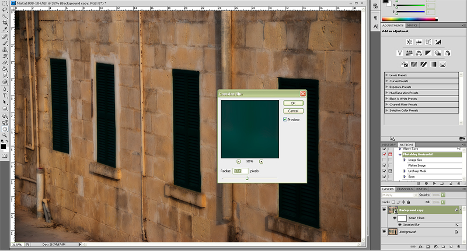Screen dimensions: 467x251
Task: Open the Fill slider arrow
Action: tap(443, 202)
